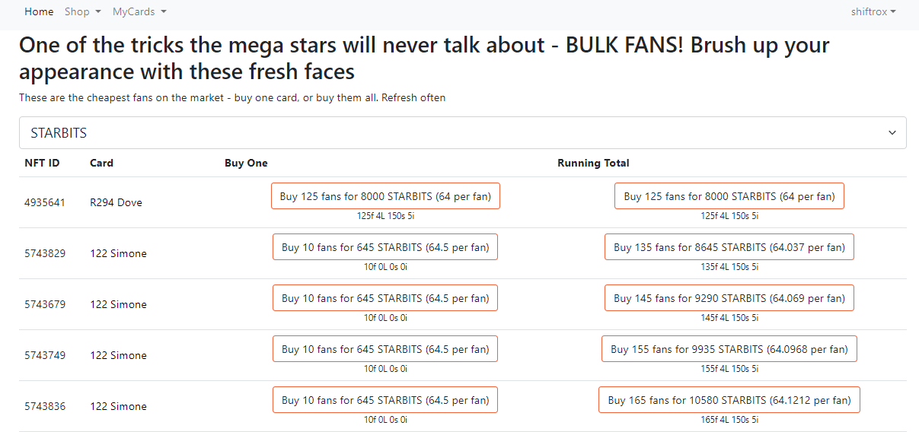The image size is (919, 432).
Task: Buy 145 fans for 9290 STARBITS
Action: pos(729,298)
